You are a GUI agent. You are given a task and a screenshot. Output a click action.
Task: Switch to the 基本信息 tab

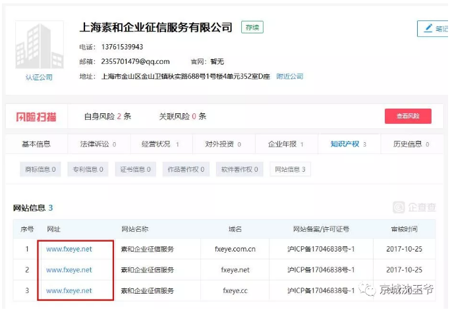click(x=36, y=144)
